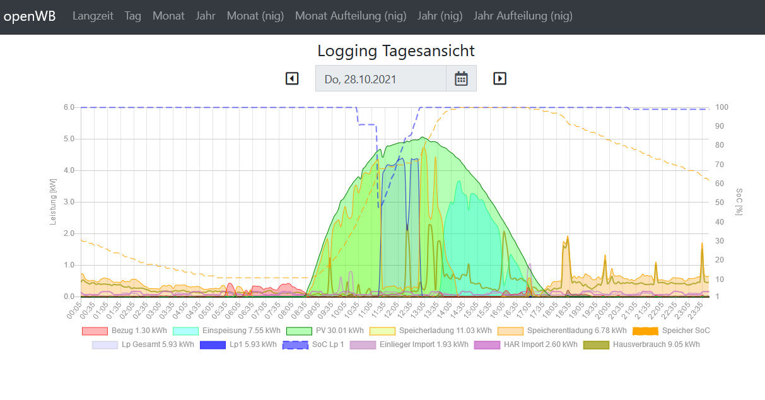Go to Jahr Aufteilung (nig) page
Viewport: 765px width, 400px height.
click(523, 16)
